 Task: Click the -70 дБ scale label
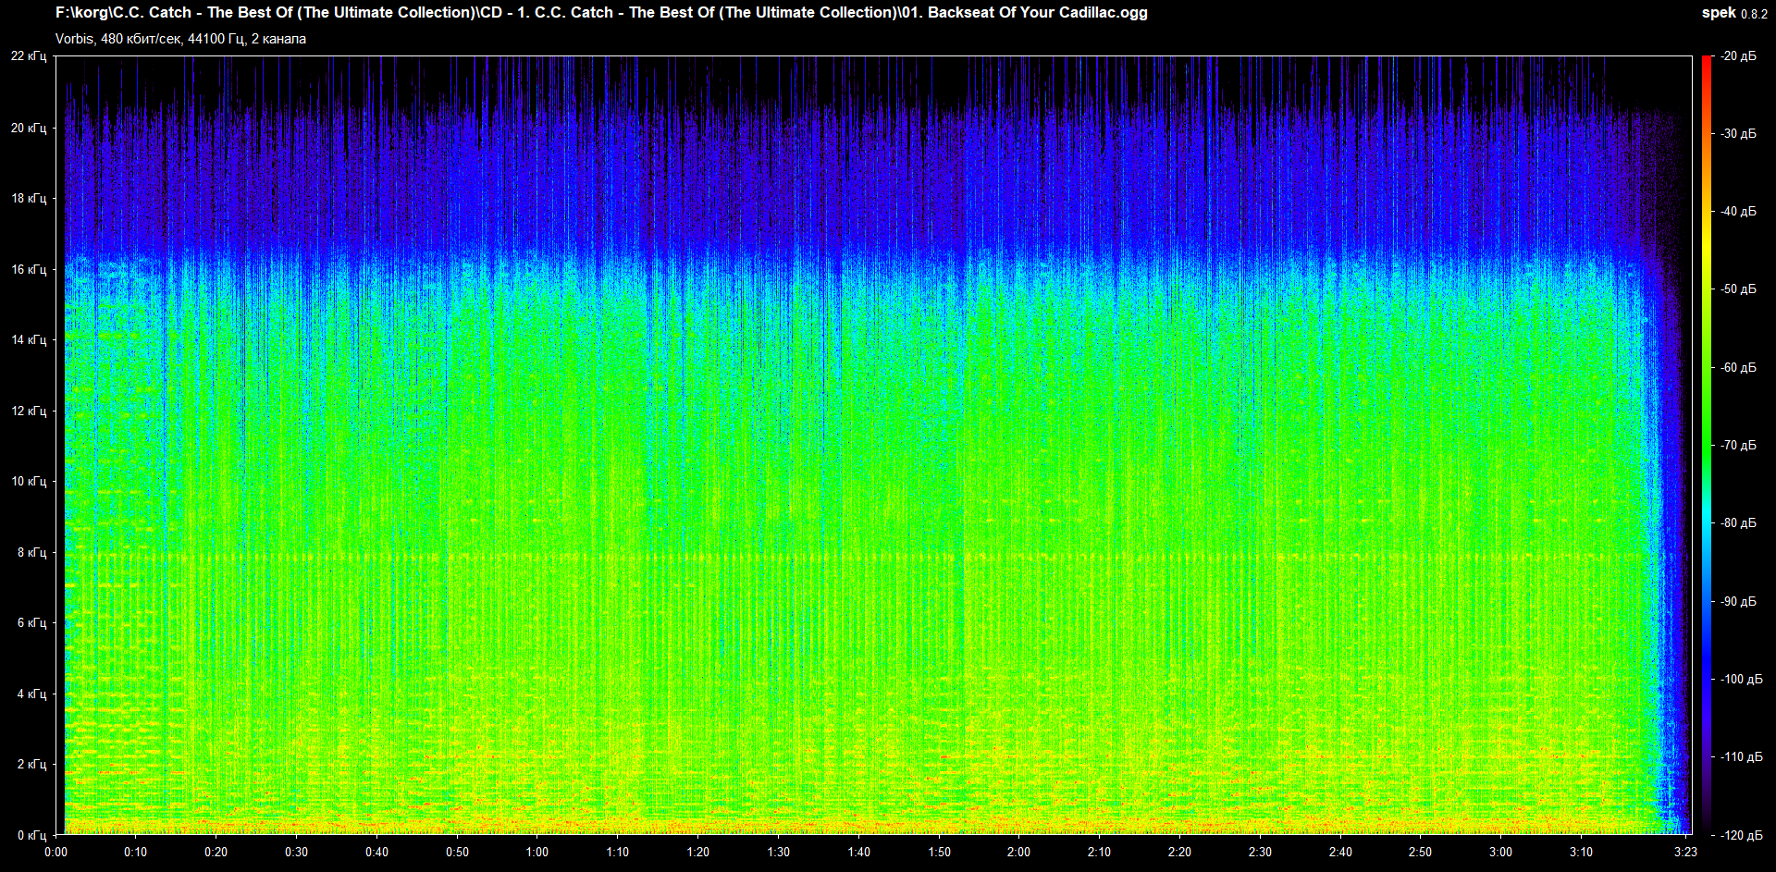tap(1738, 445)
